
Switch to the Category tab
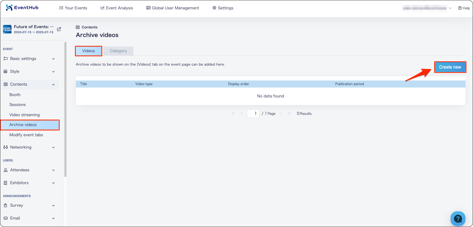118,51
